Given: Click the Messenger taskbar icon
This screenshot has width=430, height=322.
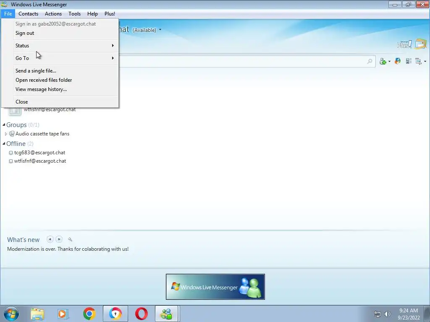Looking at the screenshot, I should (x=167, y=314).
